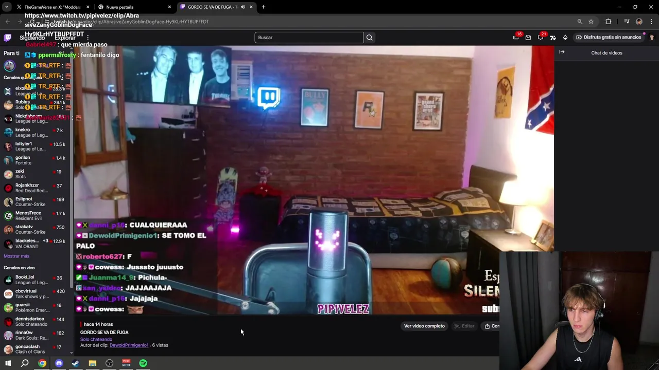Click the Editar clip button
The height and width of the screenshot is (370, 659).
(x=464, y=326)
